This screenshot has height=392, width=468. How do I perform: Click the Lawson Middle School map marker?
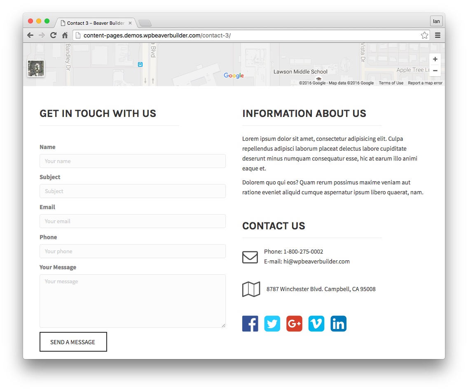pyautogui.click(x=319, y=79)
